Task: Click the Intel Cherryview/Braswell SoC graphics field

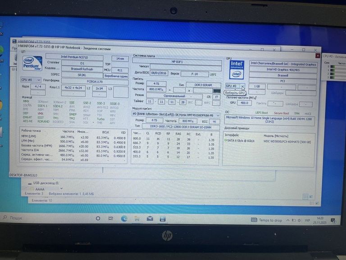Action: [283, 64]
